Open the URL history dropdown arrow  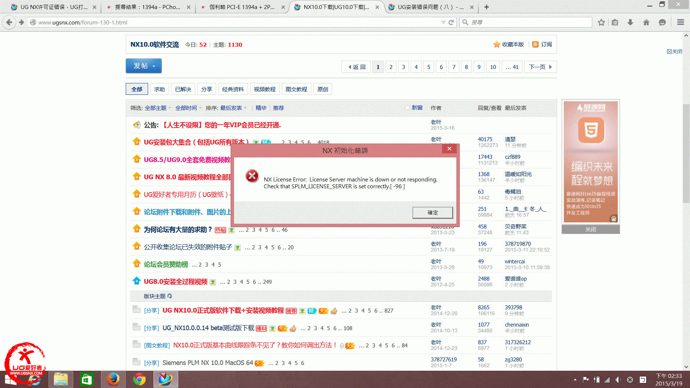pos(443,22)
